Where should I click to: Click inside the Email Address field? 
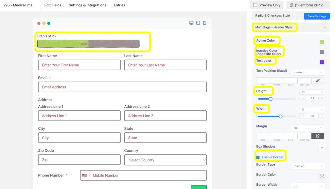tap(122, 87)
